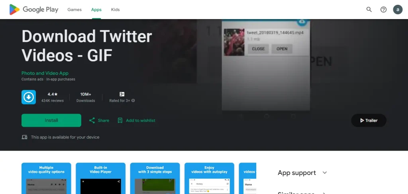
Task: Open the help question mark icon
Action: pos(384,10)
